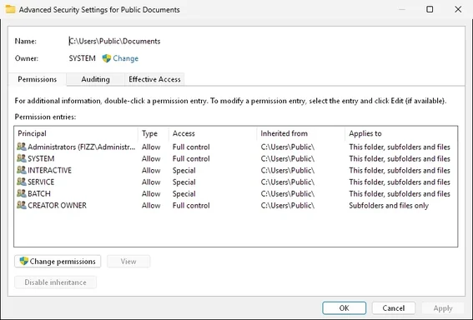Click C:\Users\Public\ in CREATOR OWNER row
This screenshot has height=320, width=473.
[x=288, y=205]
